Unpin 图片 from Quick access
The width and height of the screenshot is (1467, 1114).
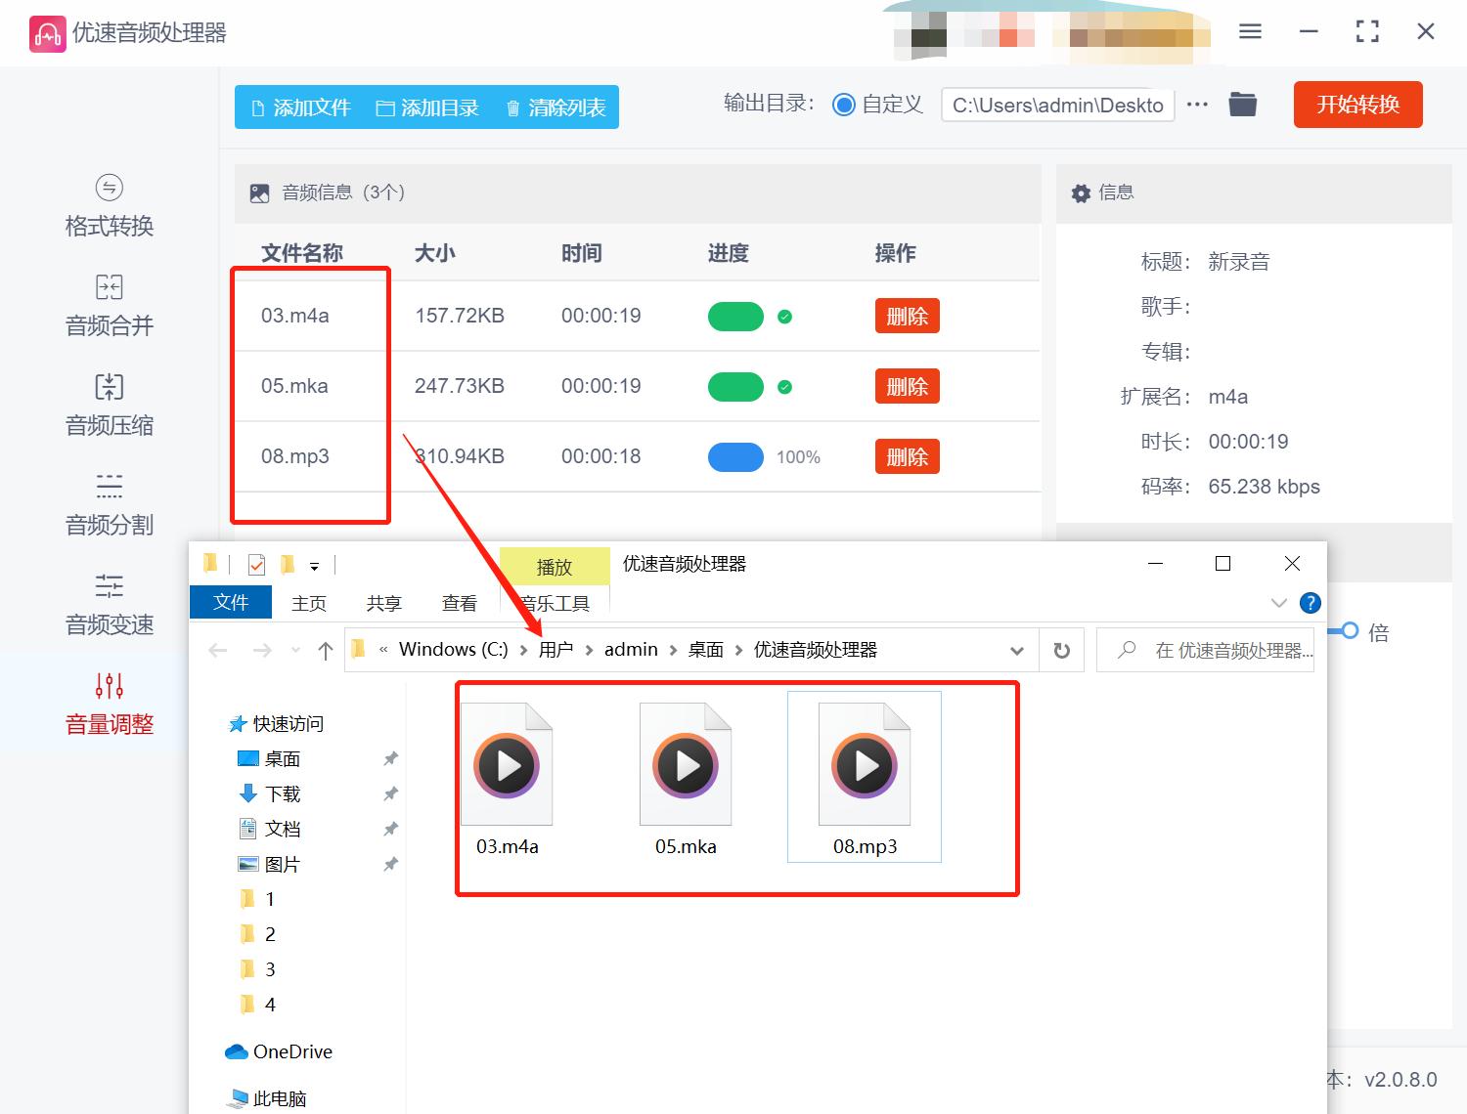pos(390,864)
